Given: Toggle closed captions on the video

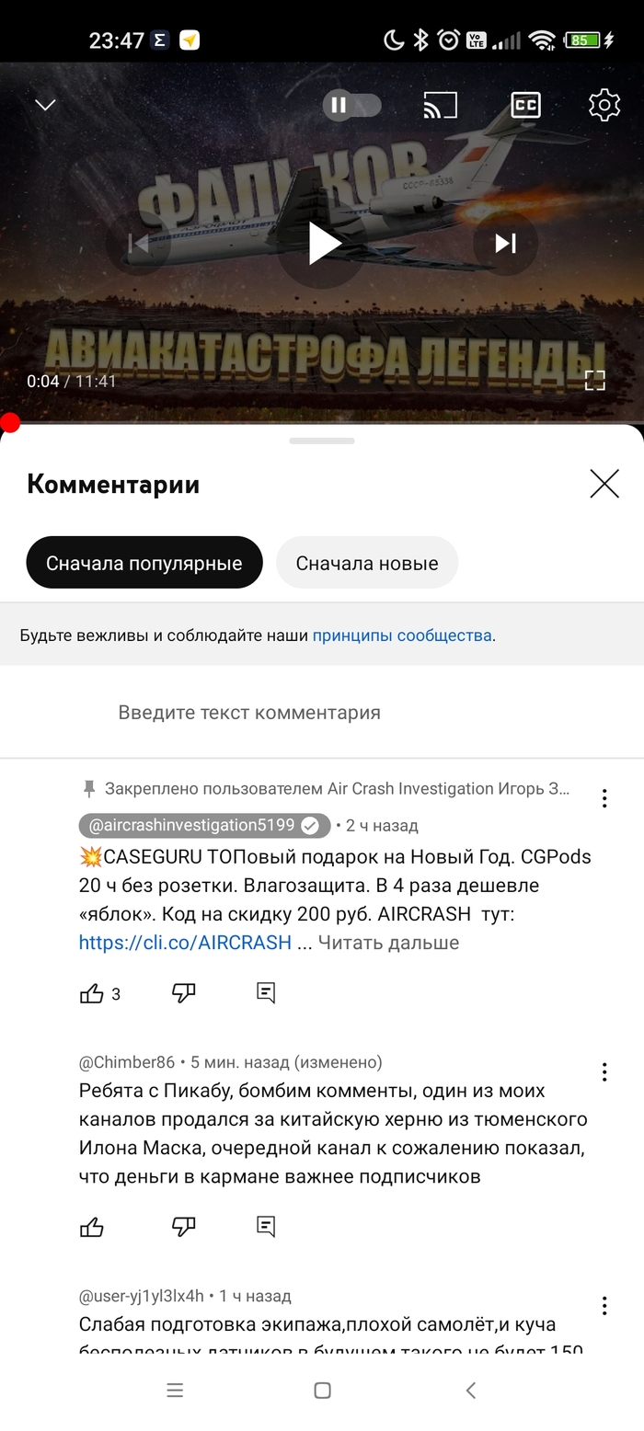Looking at the screenshot, I should 525,105.
